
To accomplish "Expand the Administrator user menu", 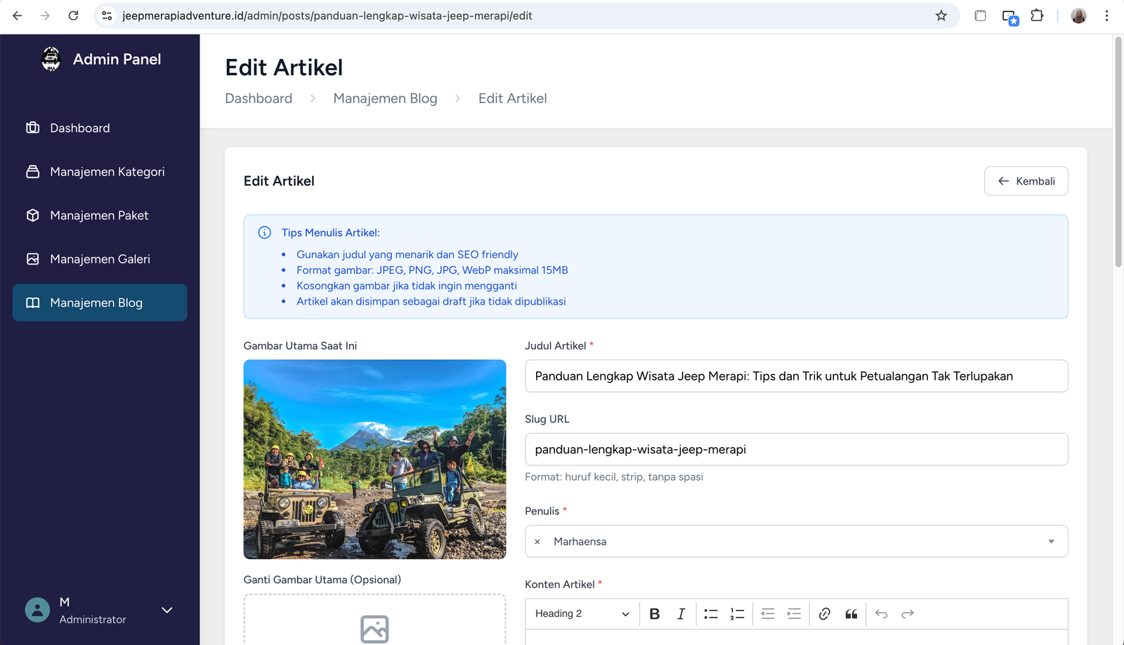I will point(167,610).
